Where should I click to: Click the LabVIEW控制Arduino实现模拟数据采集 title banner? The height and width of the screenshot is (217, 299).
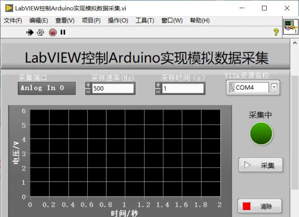(147, 58)
